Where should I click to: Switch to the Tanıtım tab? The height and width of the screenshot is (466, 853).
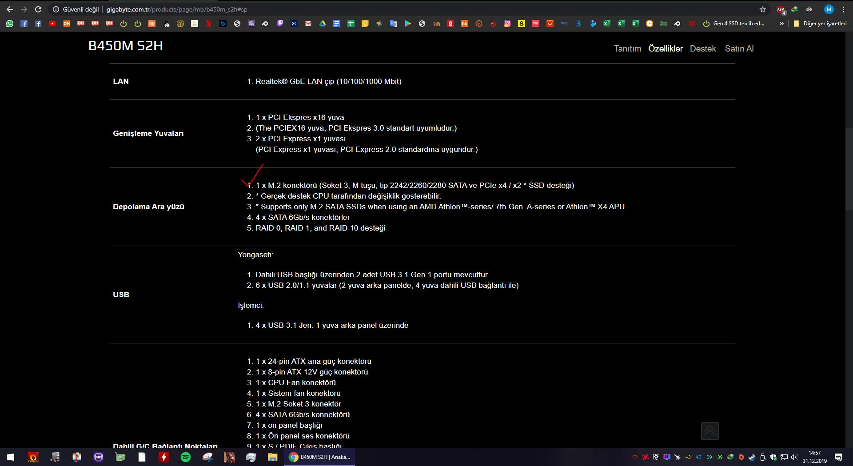click(x=627, y=49)
